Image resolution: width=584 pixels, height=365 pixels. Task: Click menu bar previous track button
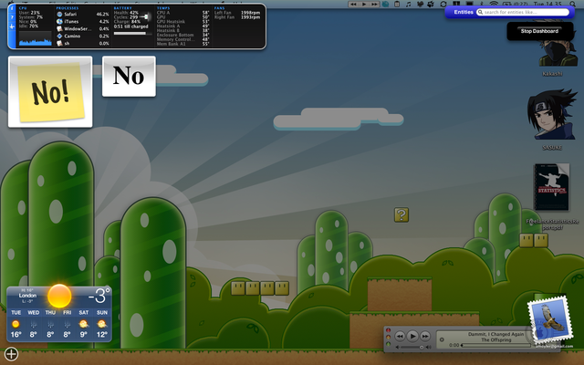click(x=353, y=4)
